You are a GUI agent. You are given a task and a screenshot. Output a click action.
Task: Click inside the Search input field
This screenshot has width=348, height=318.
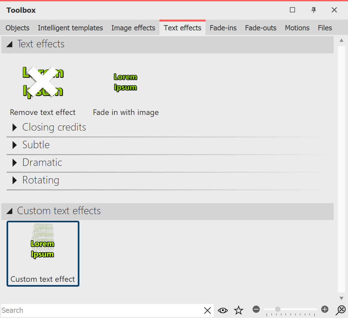98,310
